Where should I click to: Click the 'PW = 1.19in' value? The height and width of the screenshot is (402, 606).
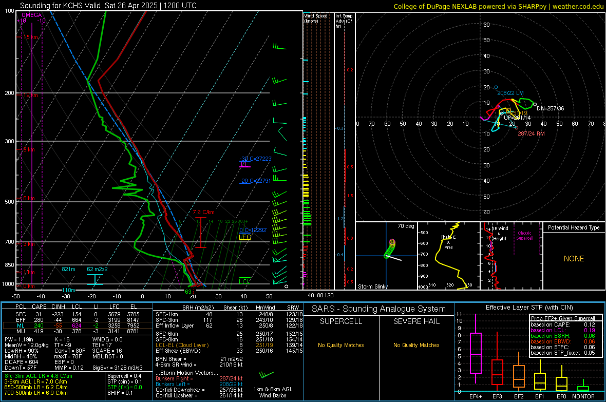point(19,339)
